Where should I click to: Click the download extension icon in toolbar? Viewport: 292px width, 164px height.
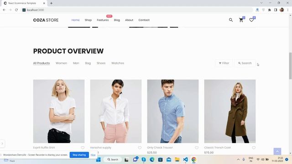[x=257, y=10]
